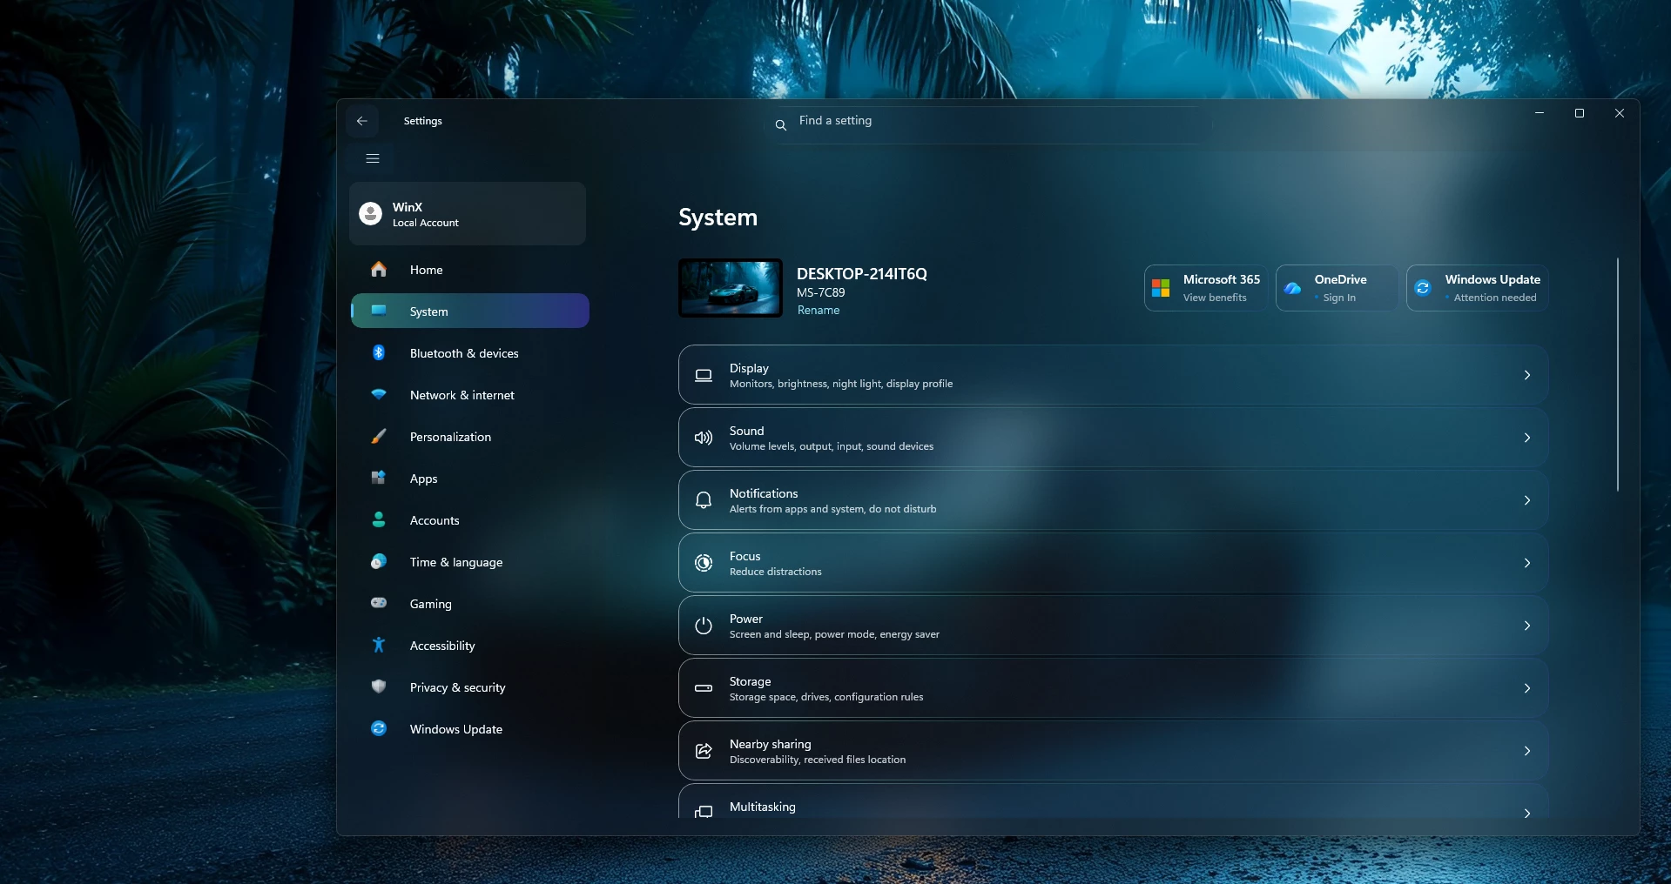
Task: Click the Notifications bell icon
Action: click(x=704, y=500)
